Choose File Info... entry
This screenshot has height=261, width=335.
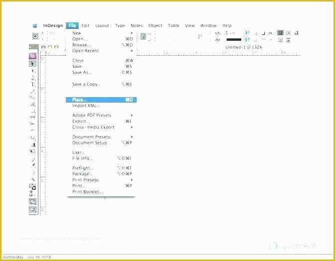(x=101, y=158)
